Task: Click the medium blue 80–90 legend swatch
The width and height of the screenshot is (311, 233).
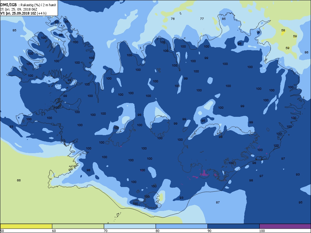Action: click(x=182, y=226)
